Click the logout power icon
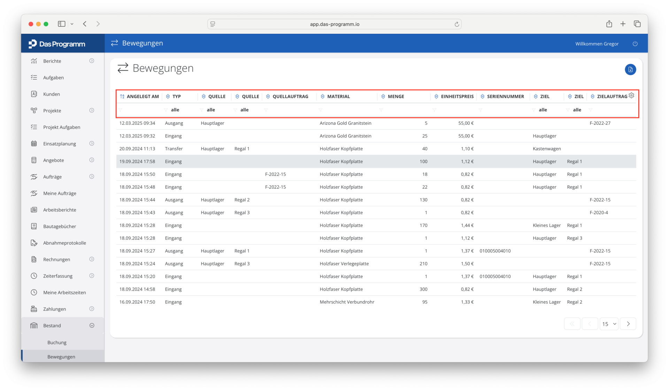This screenshot has height=390, width=669. [x=635, y=44]
